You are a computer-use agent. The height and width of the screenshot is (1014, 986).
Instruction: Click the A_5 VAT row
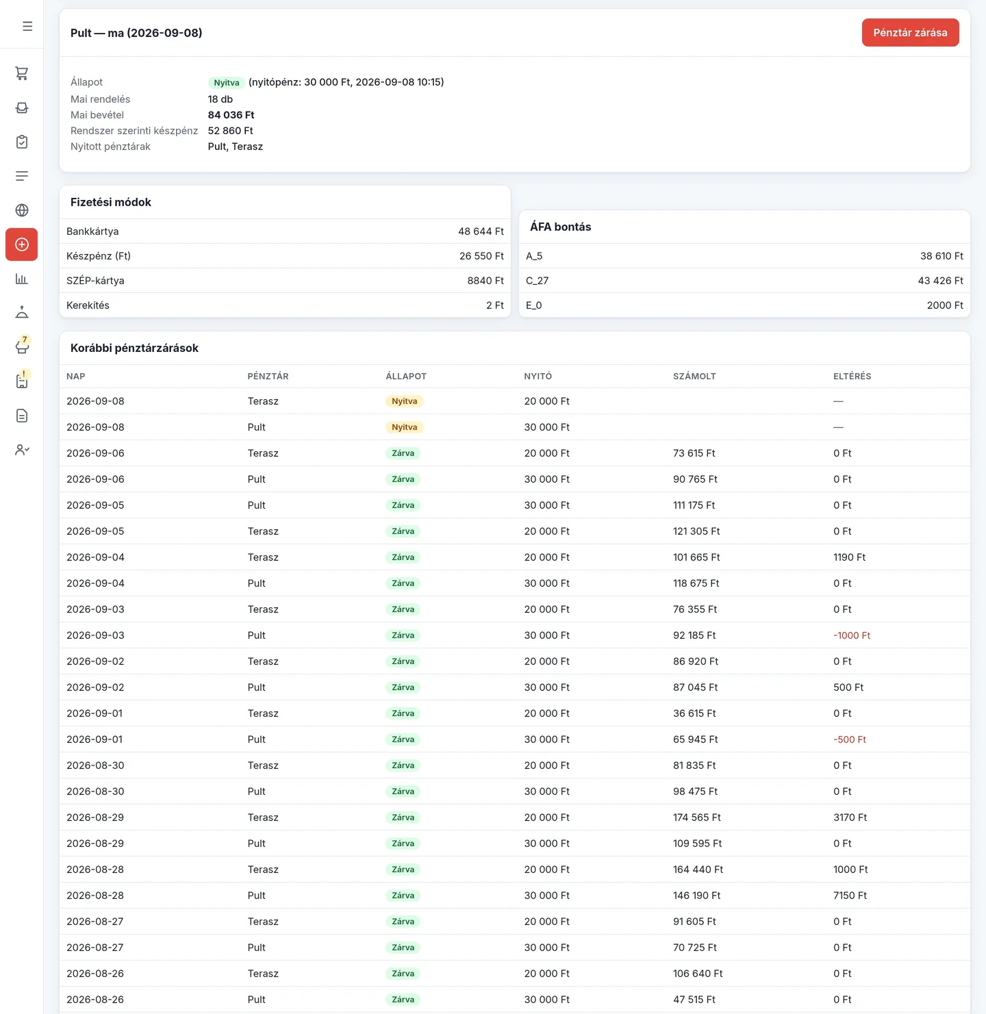[744, 256]
